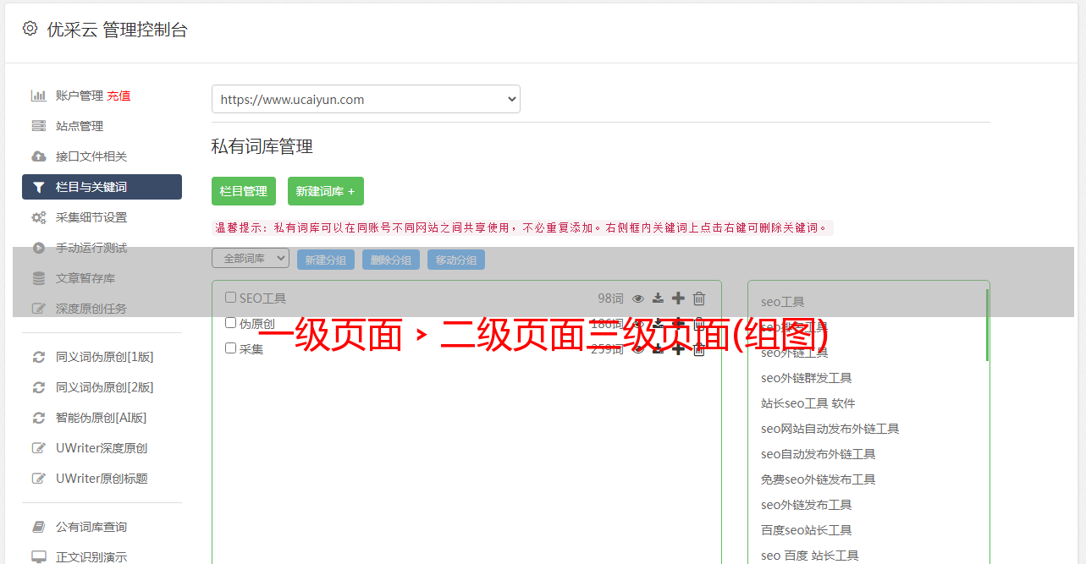Click the gear icon beside 优采云 管理控制台

[30, 29]
